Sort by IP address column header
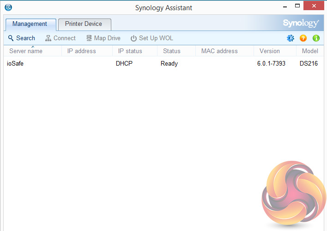Viewport: 327px width, 231px height. click(x=87, y=51)
